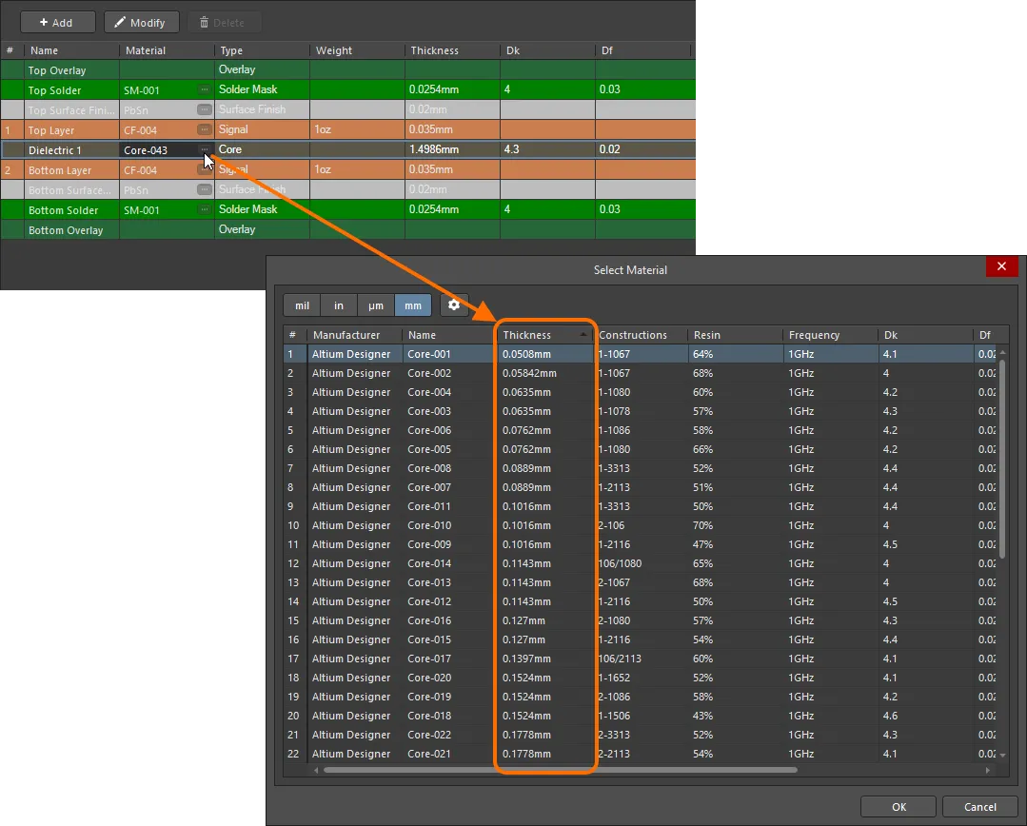Viewport: 1027px width, 826px height.
Task: Sort by Thickness column header
Action: click(545, 335)
